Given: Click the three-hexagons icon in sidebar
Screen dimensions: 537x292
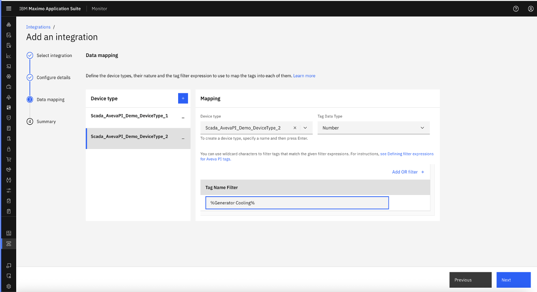Looking at the screenshot, I should pos(9,25).
